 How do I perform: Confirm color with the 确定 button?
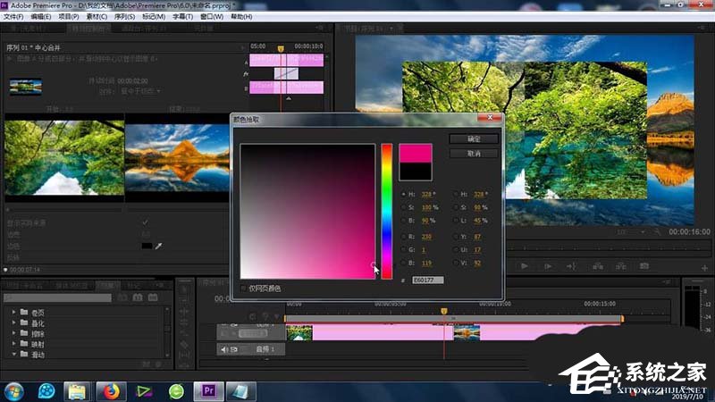pos(474,139)
